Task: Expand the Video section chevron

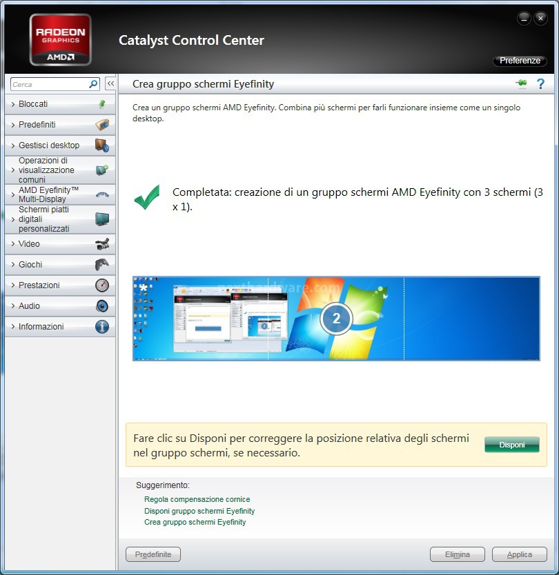Action: pyautogui.click(x=13, y=244)
